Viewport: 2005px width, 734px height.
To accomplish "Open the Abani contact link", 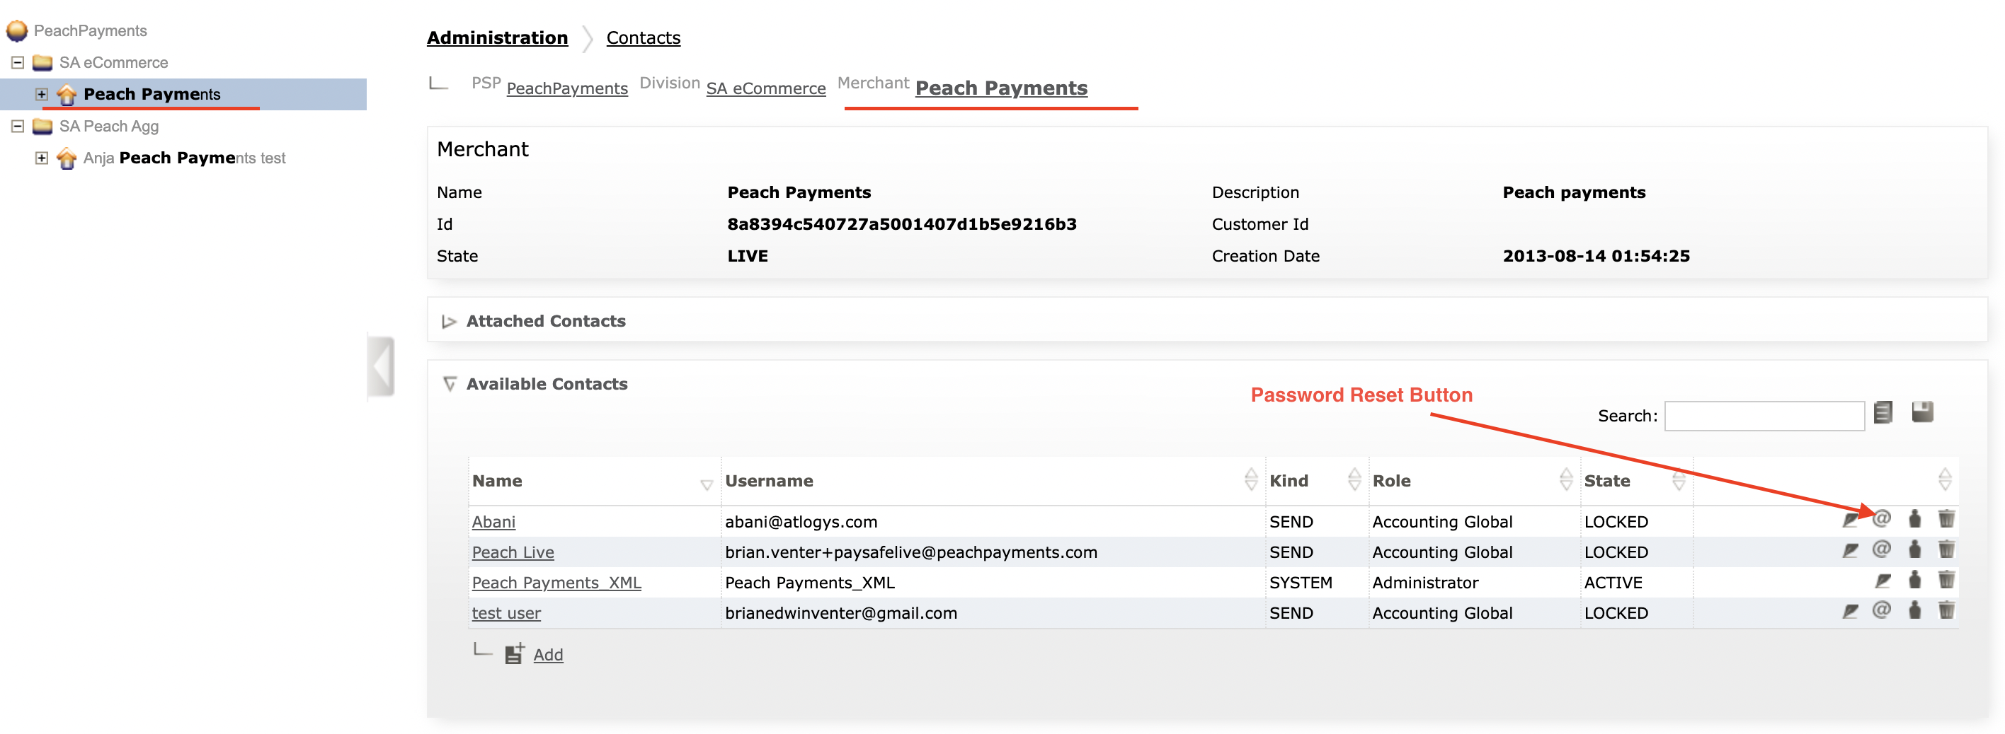I will click(x=493, y=522).
